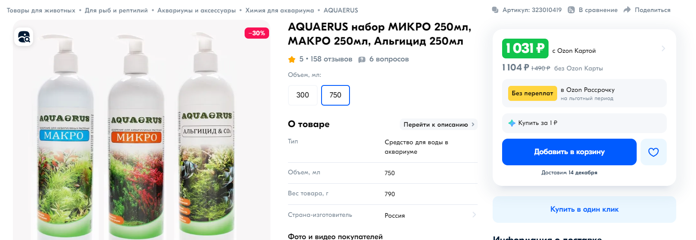This screenshot has height=240, width=696.
Task: Expand the Россия country row chevron
Action: [x=474, y=215]
